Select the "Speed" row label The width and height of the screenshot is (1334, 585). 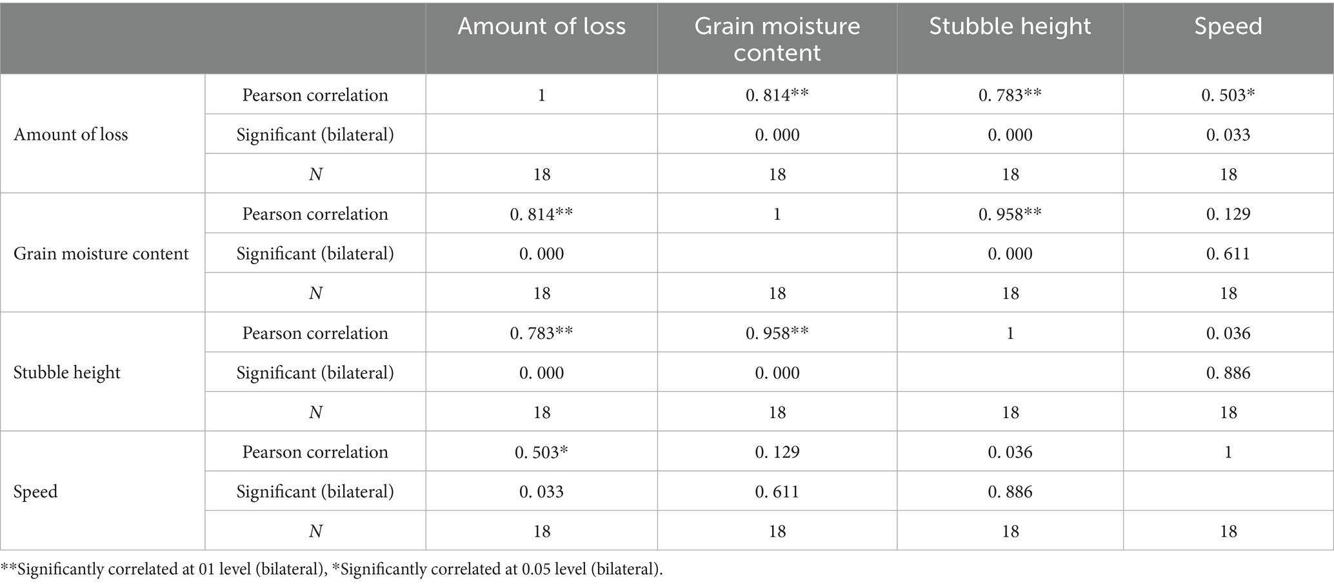[x=35, y=492]
